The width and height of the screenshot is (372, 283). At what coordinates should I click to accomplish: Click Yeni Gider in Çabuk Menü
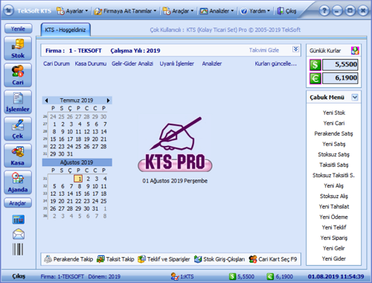point(334,258)
